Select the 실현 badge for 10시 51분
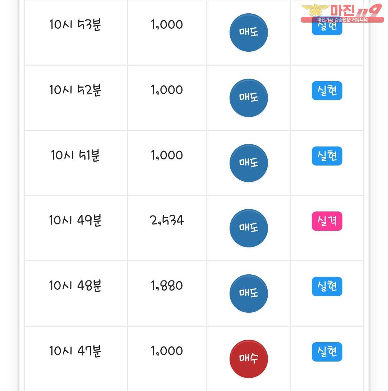Screen dimensions: 388x391 click(327, 156)
